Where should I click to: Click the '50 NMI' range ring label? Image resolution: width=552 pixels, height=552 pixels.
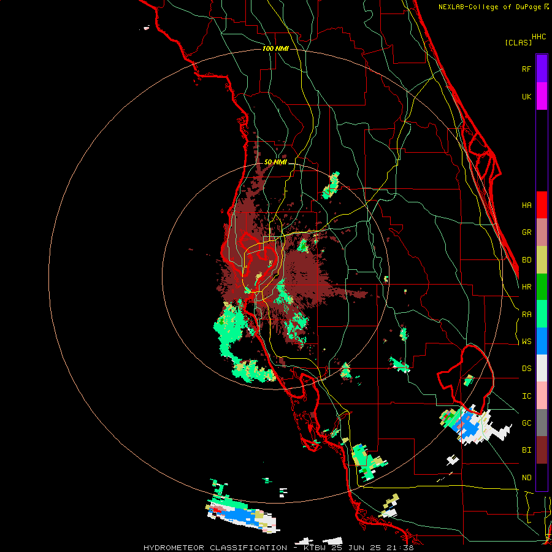pyautogui.click(x=275, y=162)
